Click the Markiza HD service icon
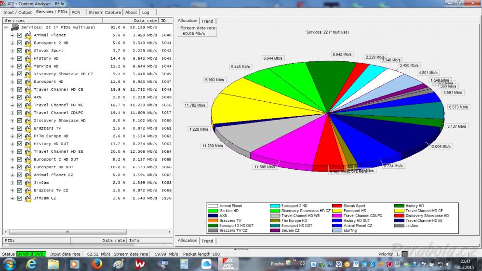The height and width of the screenshot is (271, 482). (x=28, y=67)
